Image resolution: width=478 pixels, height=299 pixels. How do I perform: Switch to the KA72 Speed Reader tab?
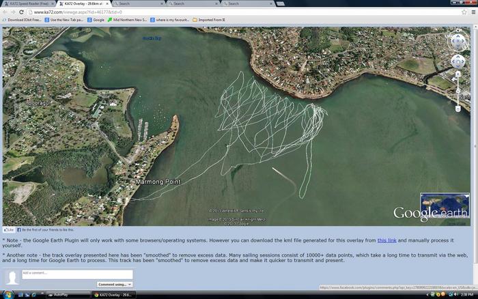pos(26,3)
